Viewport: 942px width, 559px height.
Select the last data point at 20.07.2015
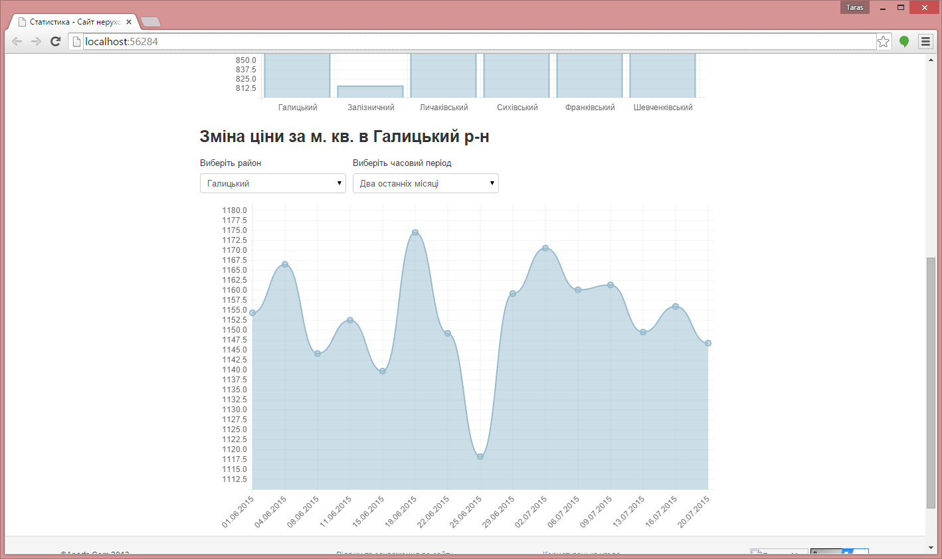point(708,343)
